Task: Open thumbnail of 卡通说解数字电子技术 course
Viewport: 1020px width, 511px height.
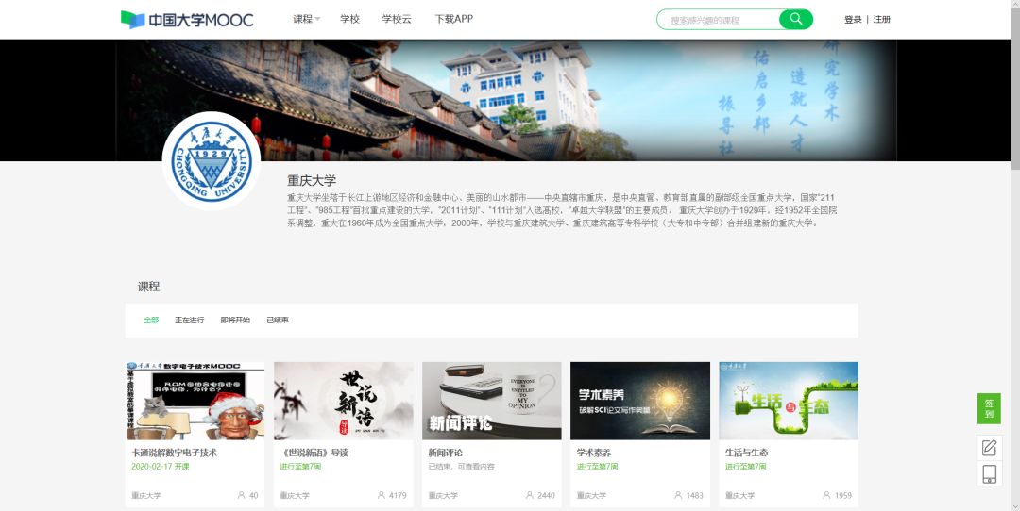Action: click(x=195, y=401)
